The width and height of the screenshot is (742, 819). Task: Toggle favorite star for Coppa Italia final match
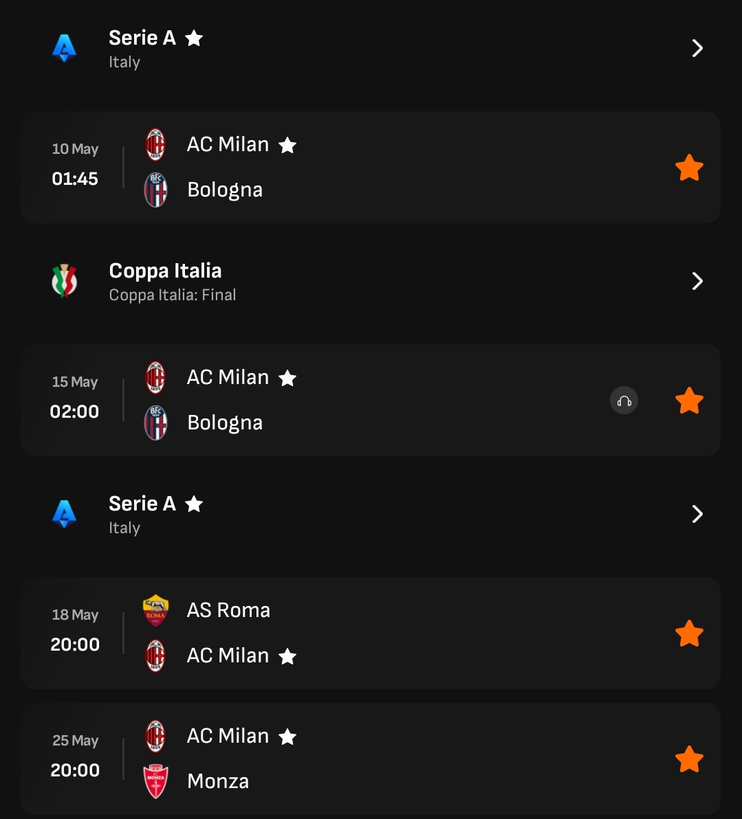coord(689,401)
